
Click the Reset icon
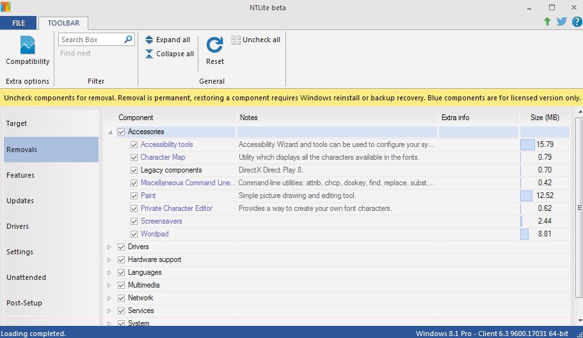point(215,44)
